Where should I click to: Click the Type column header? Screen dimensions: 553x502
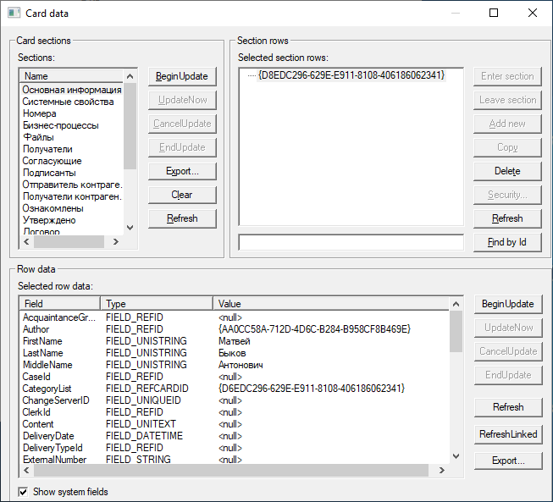coord(156,303)
